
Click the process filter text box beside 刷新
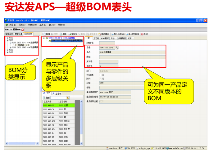tap(58, 98)
